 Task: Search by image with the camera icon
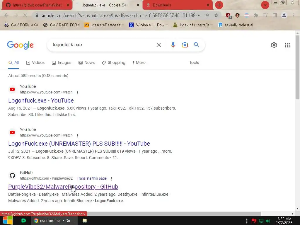[x=185, y=45]
